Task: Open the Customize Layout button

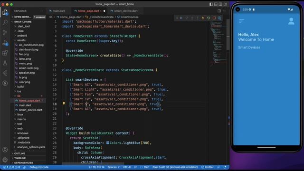Action: (x=225, y=4)
